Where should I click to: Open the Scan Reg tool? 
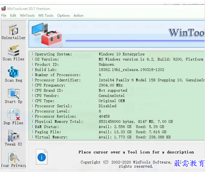click(x=13, y=74)
